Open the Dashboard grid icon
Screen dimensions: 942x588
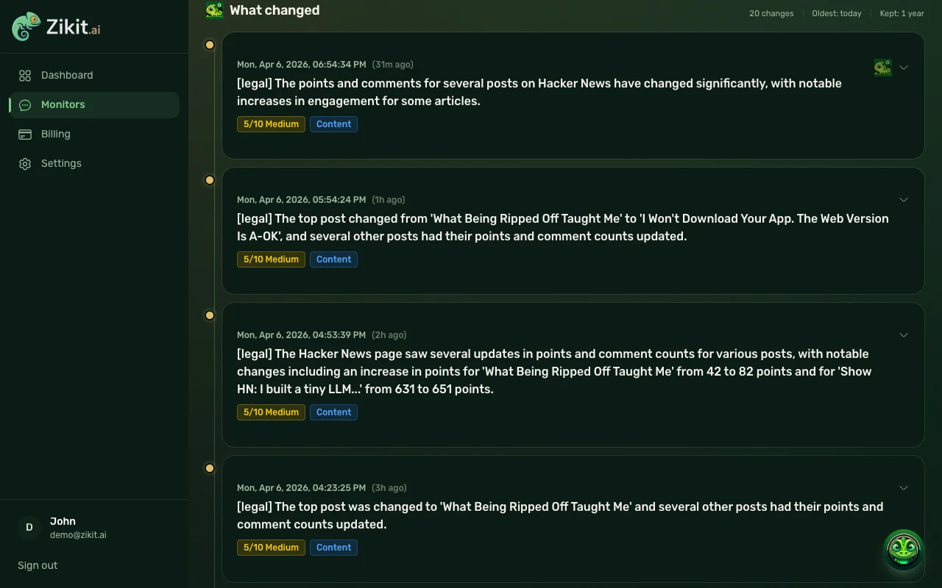[25, 76]
